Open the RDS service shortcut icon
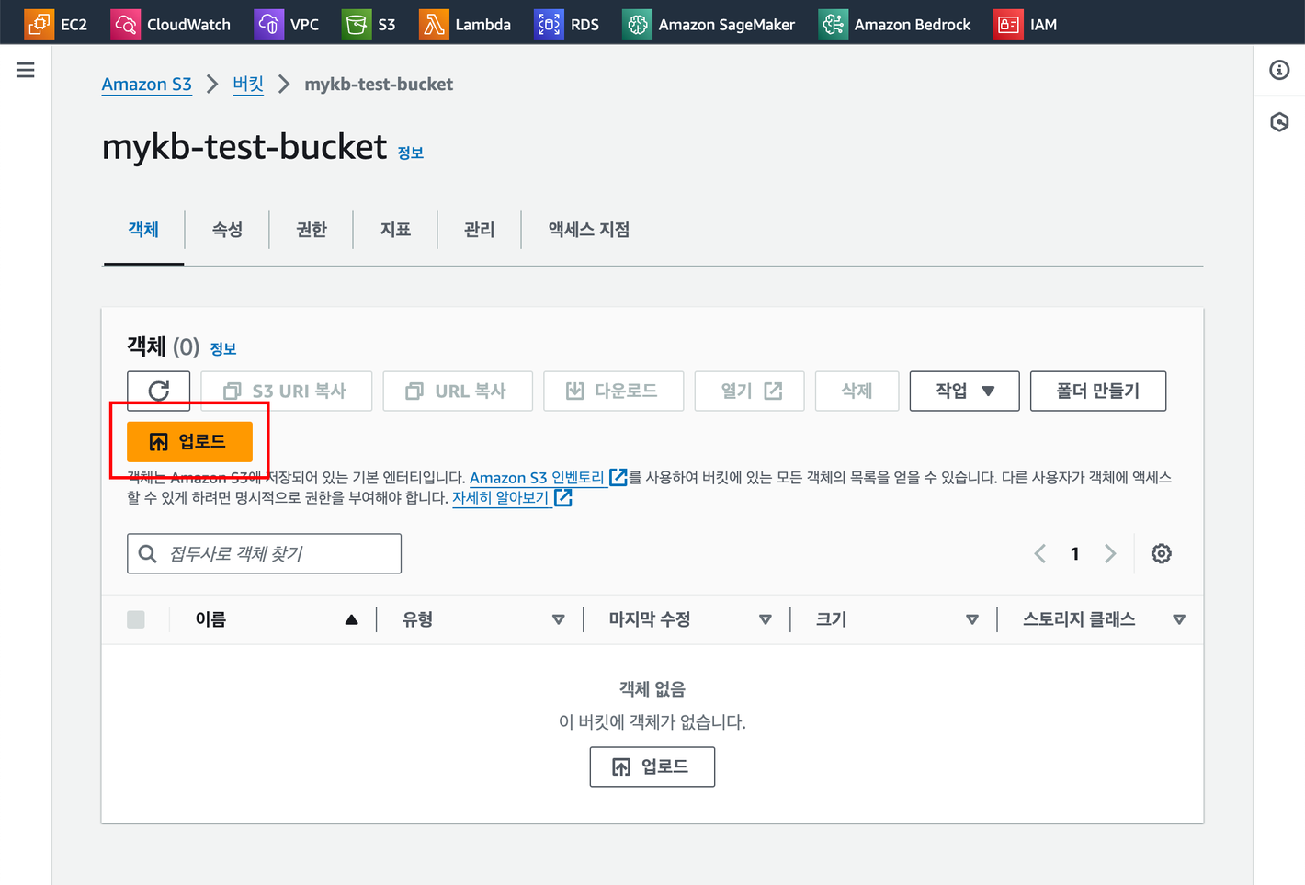This screenshot has height=885, width=1305. [549, 24]
